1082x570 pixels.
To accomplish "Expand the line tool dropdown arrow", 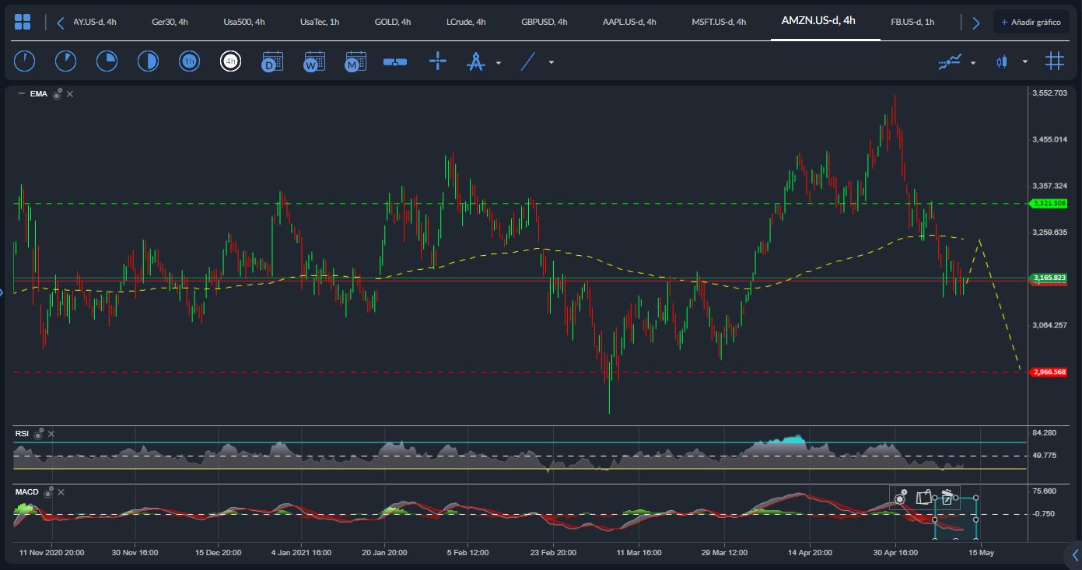I will tap(551, 63).
